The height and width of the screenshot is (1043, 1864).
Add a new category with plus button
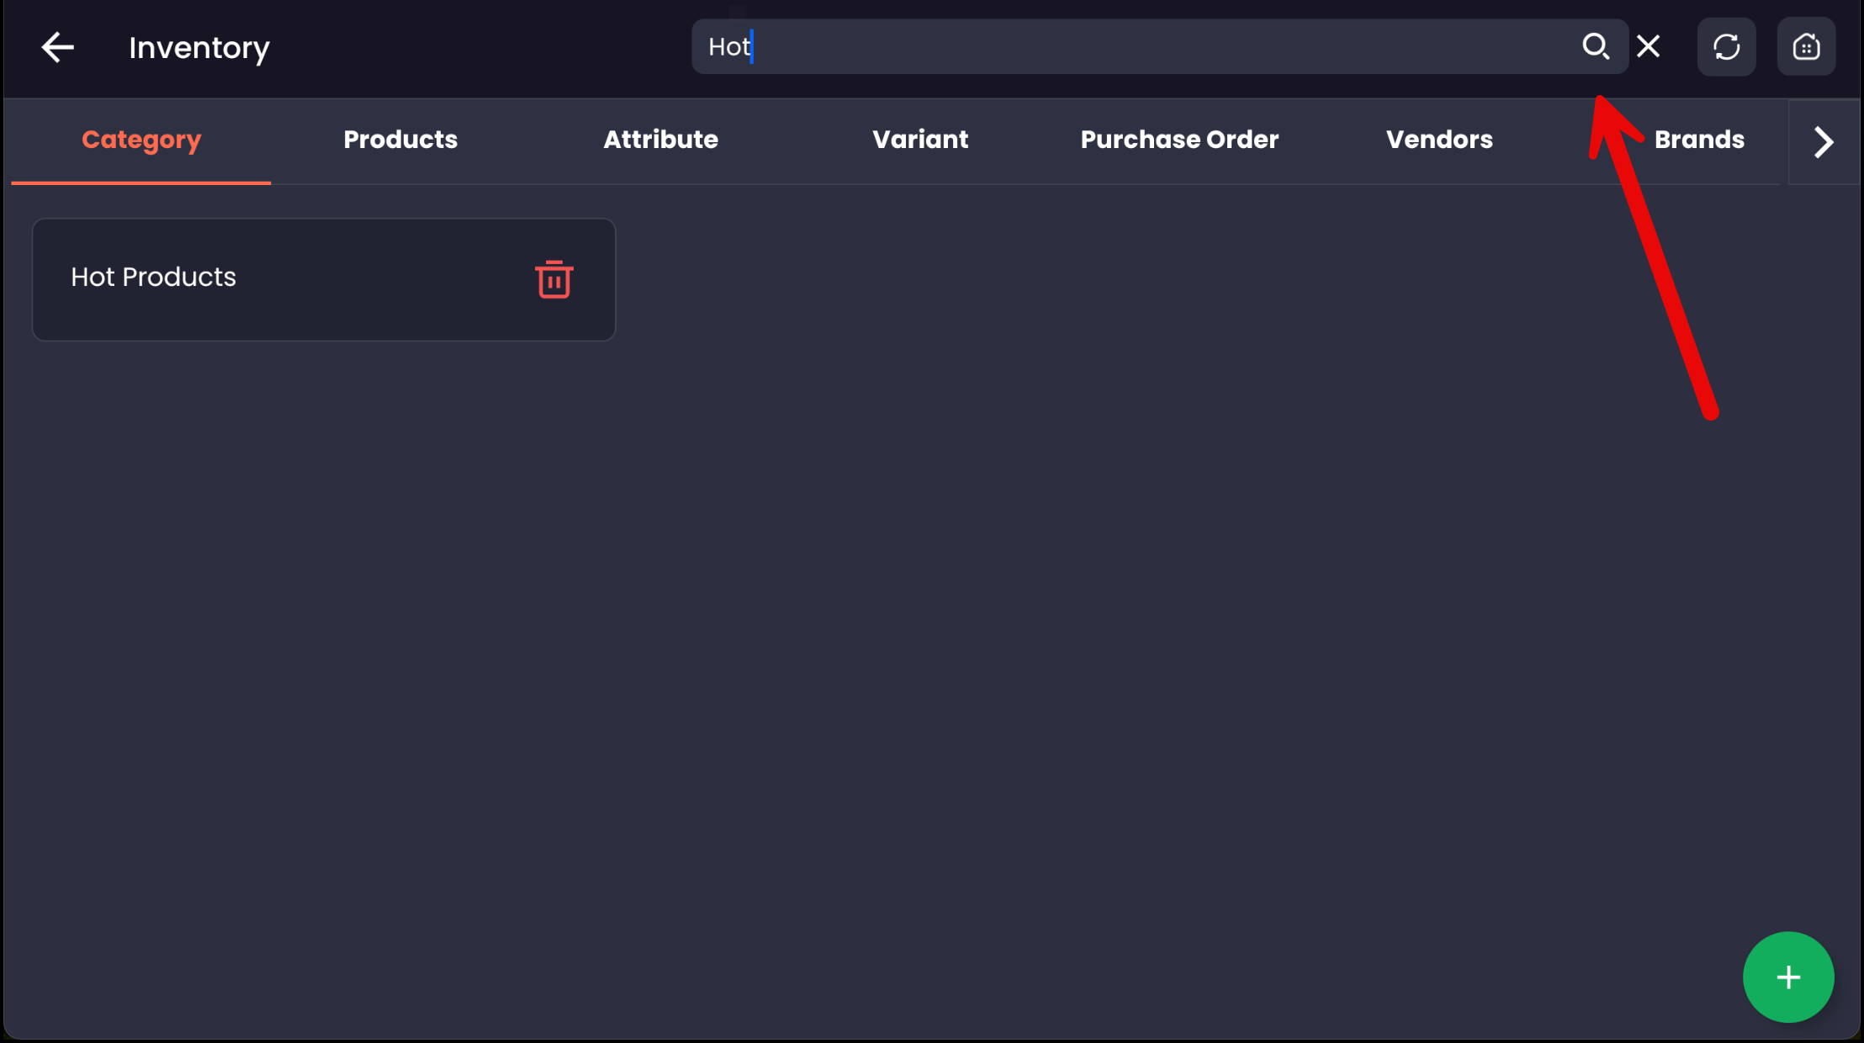1787,977
